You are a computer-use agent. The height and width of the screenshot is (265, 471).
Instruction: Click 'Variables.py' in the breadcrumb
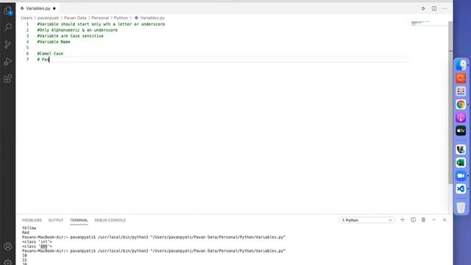(x=152, y=18)
